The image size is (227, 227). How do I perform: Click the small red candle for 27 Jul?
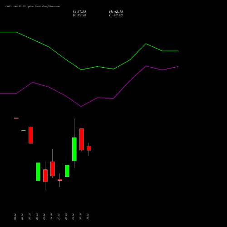tap(60, 180)
